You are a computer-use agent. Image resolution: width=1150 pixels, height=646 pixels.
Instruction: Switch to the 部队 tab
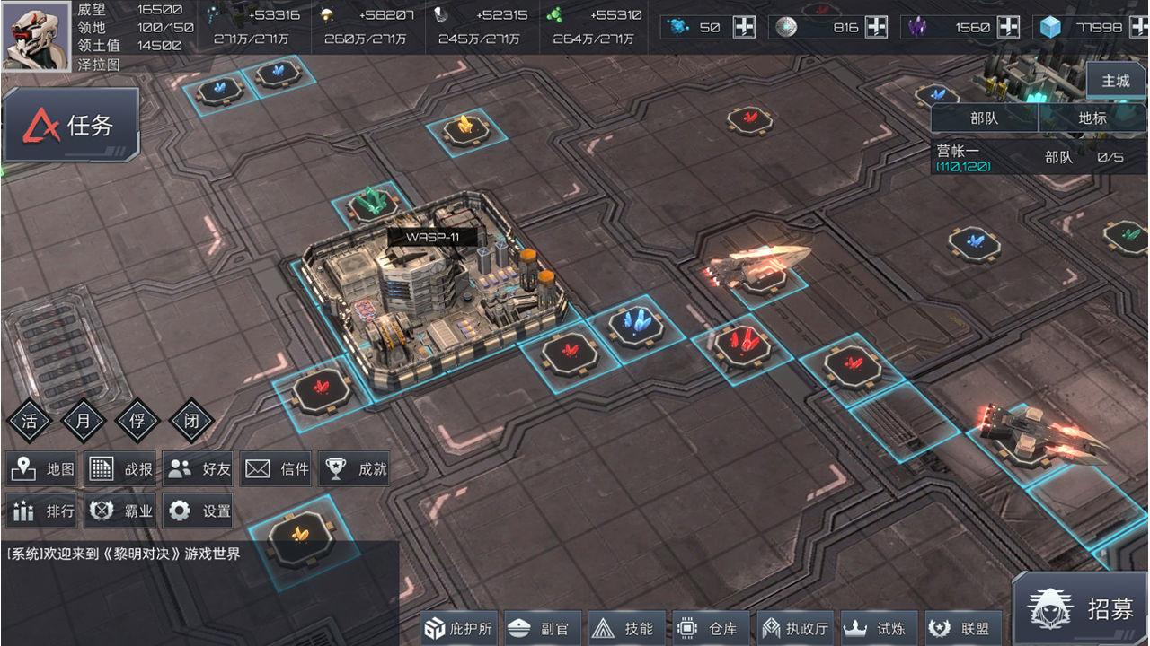pyautogui.click(x=985, y=118)
